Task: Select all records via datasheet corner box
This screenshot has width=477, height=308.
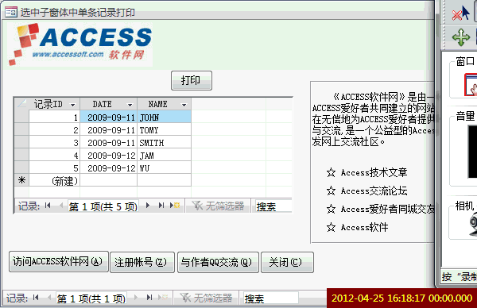Action: (x=21, y=104)
